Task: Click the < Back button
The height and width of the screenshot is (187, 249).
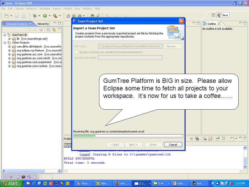Action: click(115, 145)
